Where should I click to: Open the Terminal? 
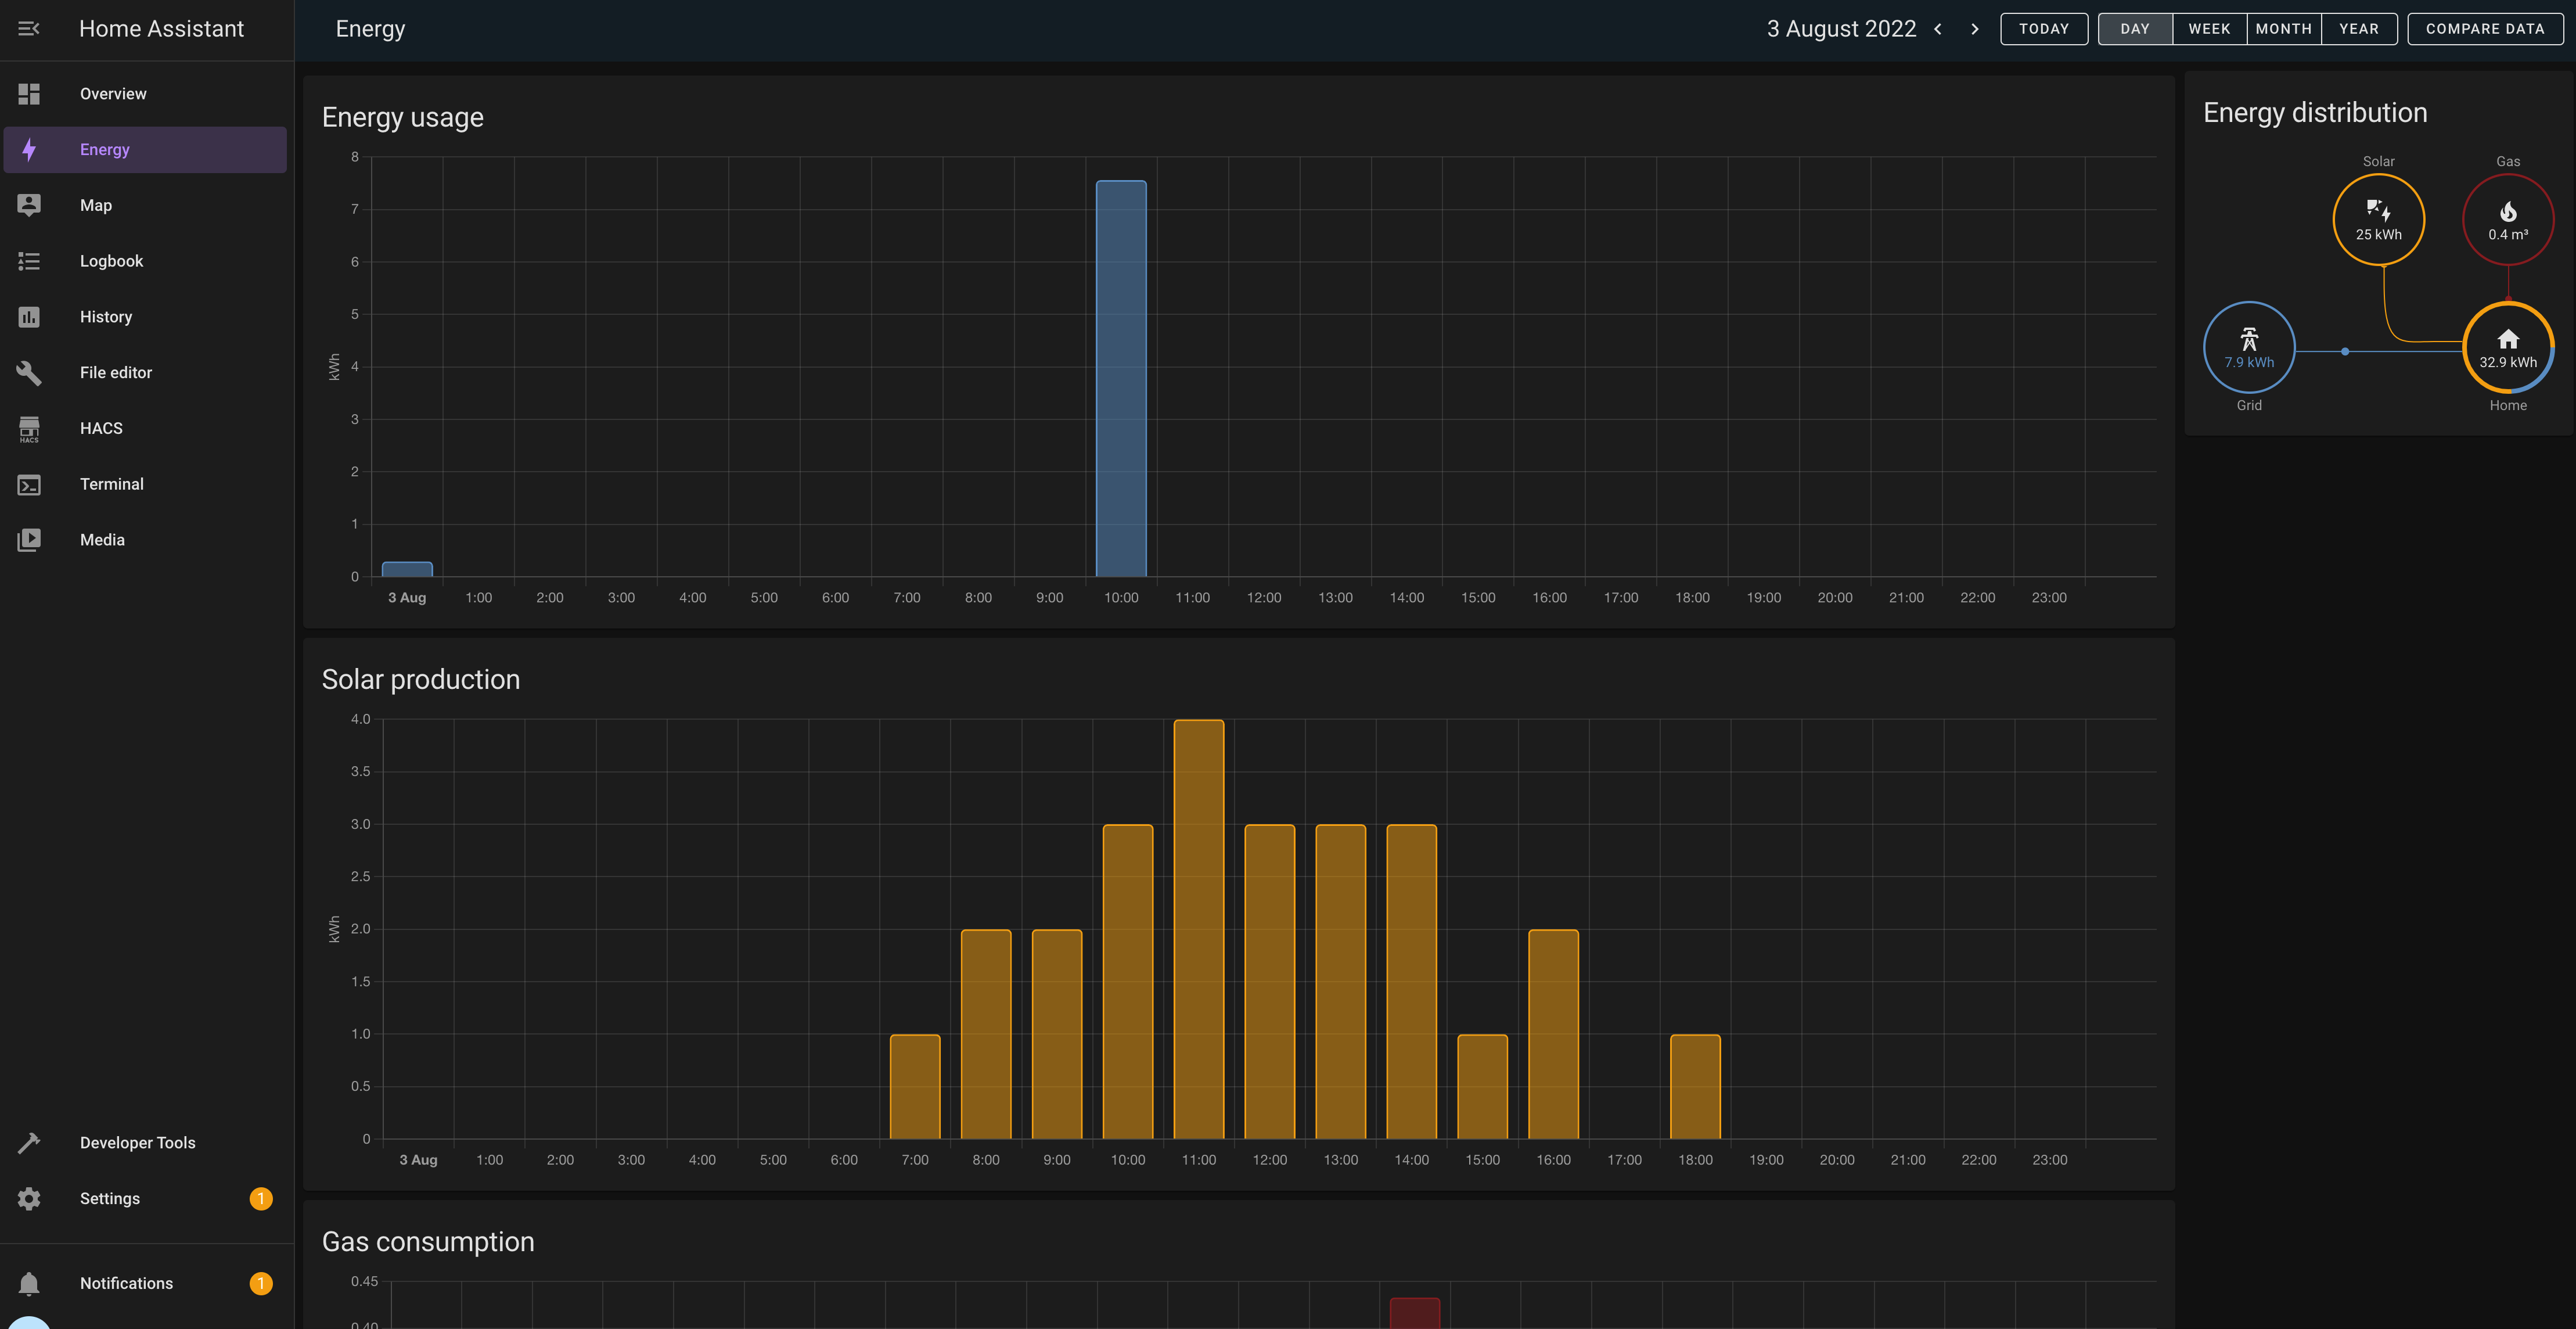[x=111, y=484]
